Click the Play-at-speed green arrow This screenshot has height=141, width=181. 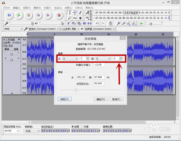pyautogui.click(x=142, y=23)
